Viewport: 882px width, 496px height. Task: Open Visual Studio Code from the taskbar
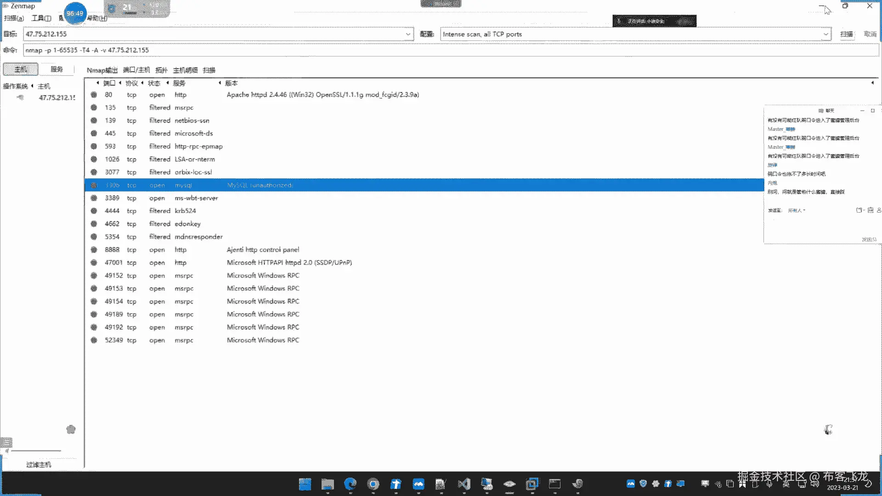tap(464, 484)
